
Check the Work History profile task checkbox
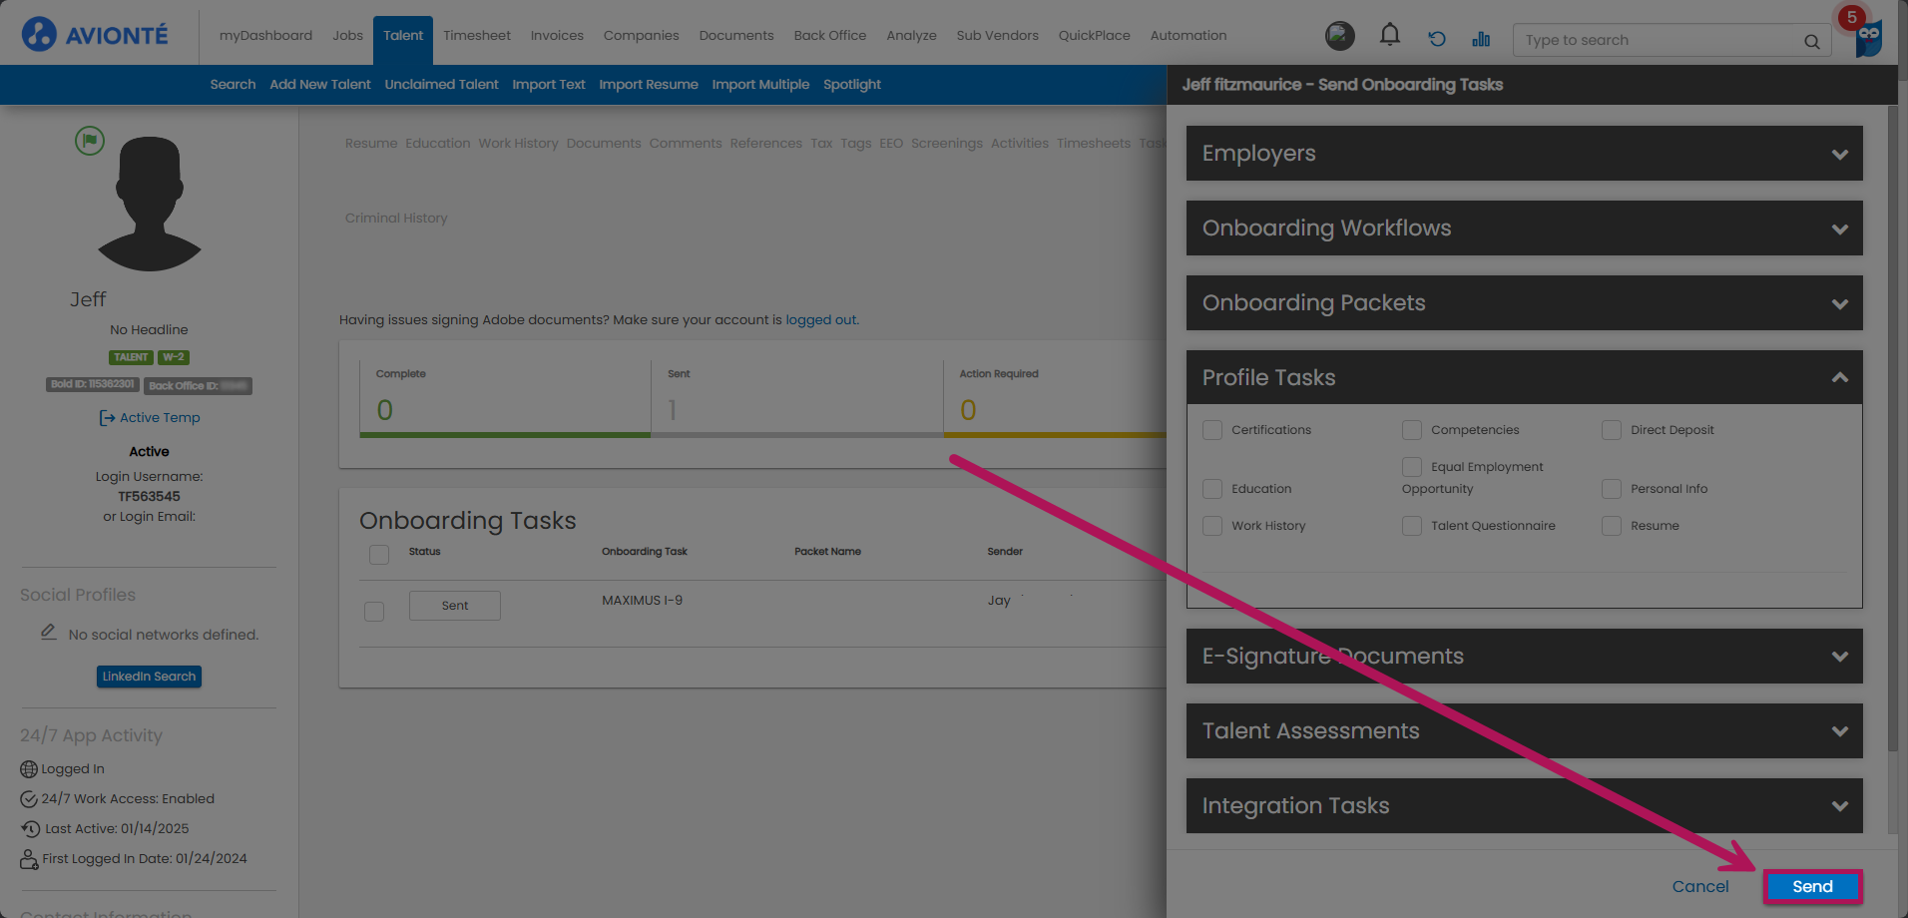click(1212, 526)
